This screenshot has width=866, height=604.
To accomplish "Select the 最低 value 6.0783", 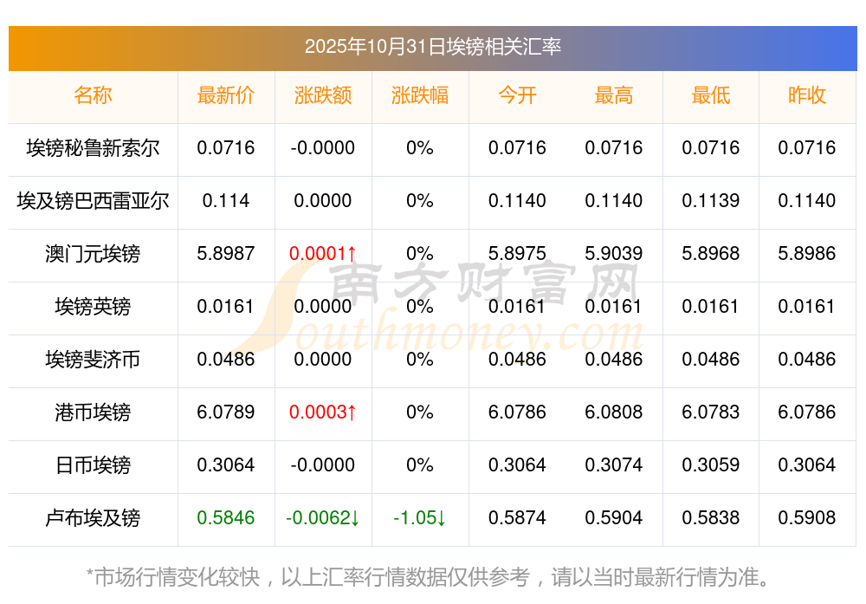I will [x=711, y=412].
